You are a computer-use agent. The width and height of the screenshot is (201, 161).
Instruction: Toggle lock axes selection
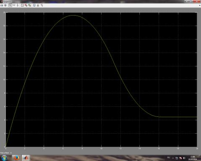pos(38,5)
